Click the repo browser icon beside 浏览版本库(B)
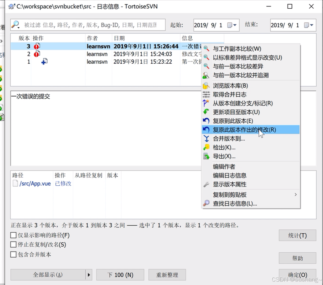Image resolution: width=323 pixels, height=285 pixels. tap(206, 86)
